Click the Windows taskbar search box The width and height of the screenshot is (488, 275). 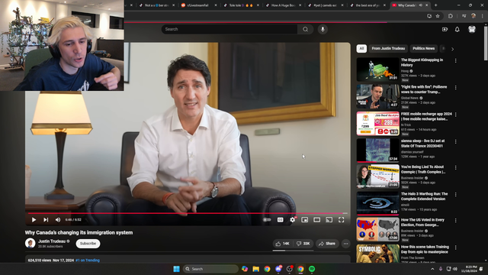point(210,269)
